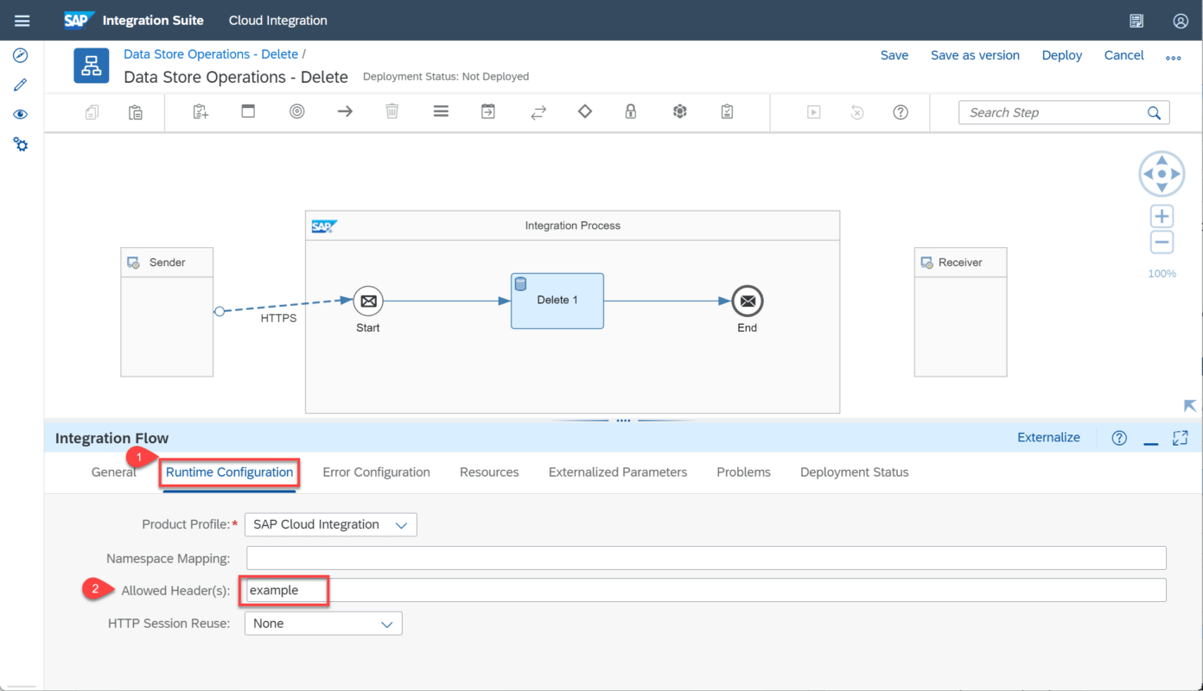The width and height of the screenshot is (1203, 691).
Task: Select the Process (window) palette icon
Action: click(248, 111)
